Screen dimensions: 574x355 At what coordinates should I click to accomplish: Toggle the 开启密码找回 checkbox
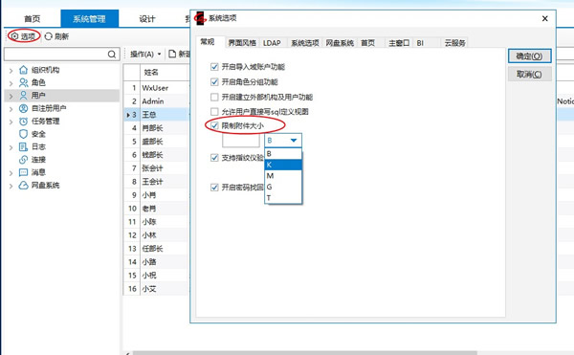click(214, 188)
